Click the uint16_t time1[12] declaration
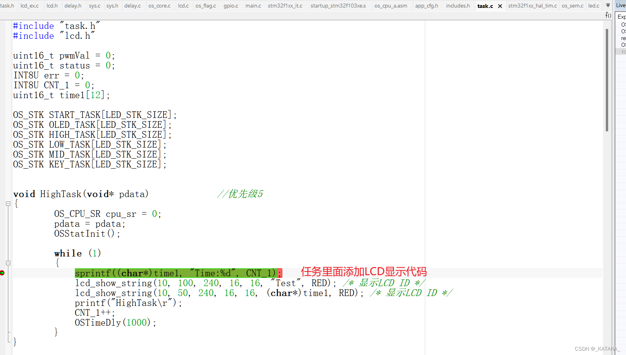The image size is (626, 355). pos(61,95)
